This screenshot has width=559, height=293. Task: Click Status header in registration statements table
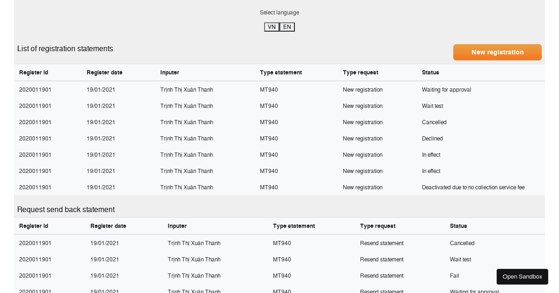point(430,73)
